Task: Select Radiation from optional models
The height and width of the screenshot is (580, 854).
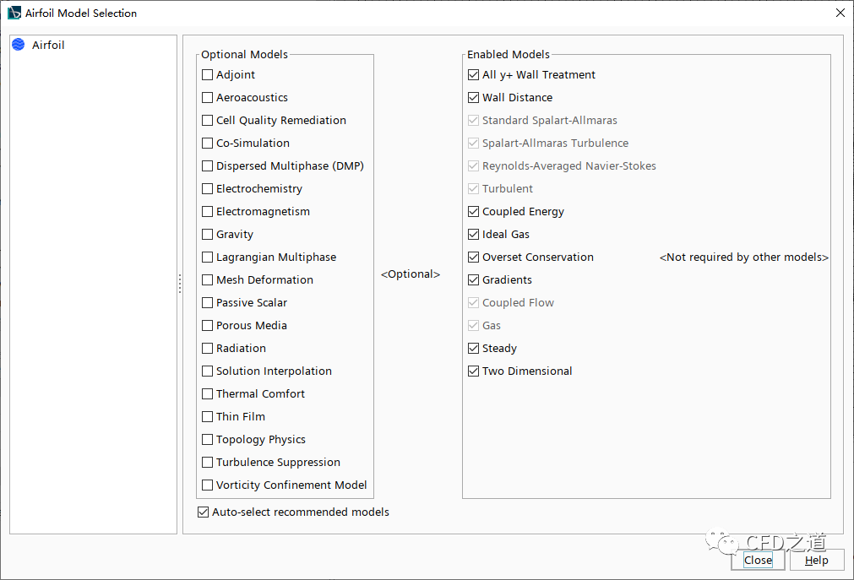Action: [208, 348]
